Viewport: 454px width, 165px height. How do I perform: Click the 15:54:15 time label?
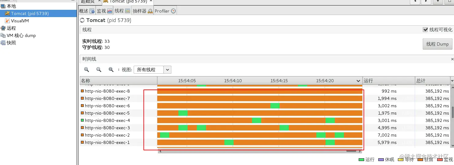pos(279,81)
